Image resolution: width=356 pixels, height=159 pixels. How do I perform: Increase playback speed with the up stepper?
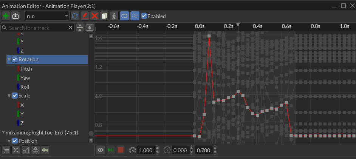pos(157,148)
